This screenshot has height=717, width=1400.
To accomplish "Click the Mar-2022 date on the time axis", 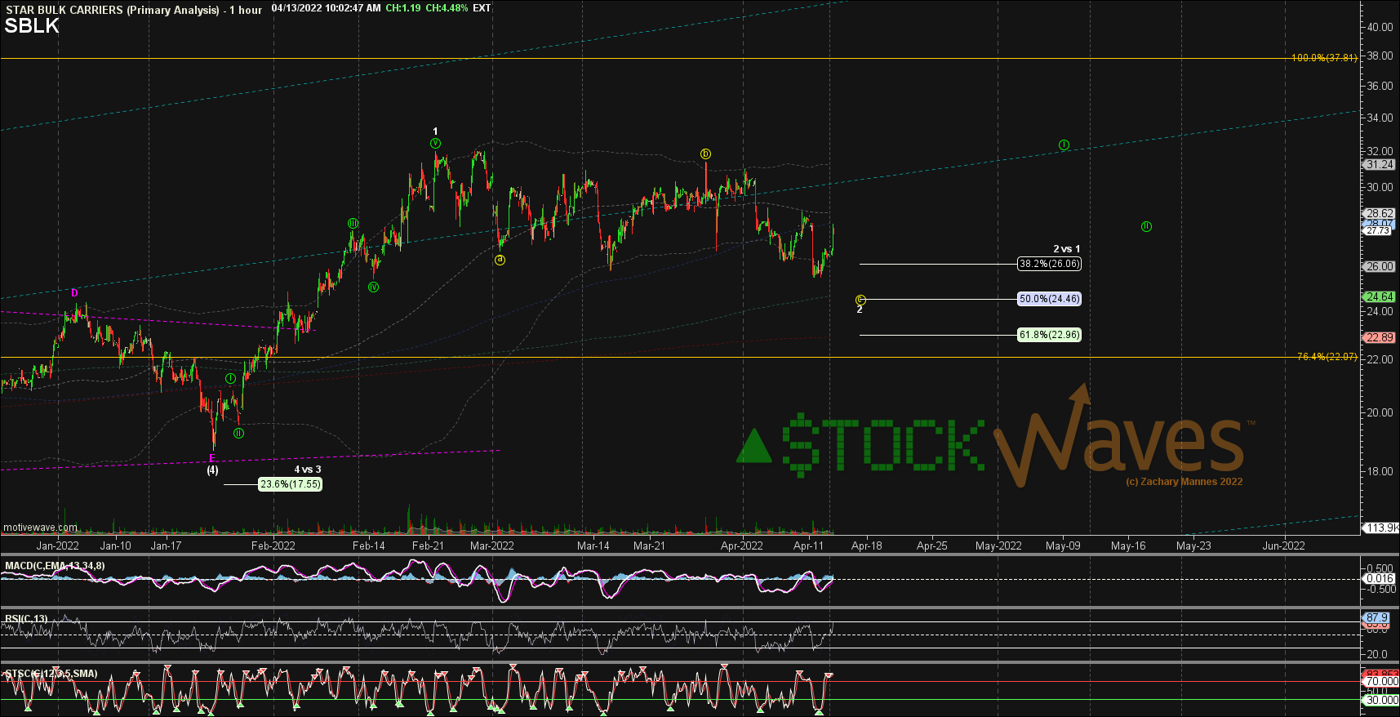I will click(491, 546).
